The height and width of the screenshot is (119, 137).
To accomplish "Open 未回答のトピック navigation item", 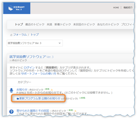I will click(x=84, y=24).
